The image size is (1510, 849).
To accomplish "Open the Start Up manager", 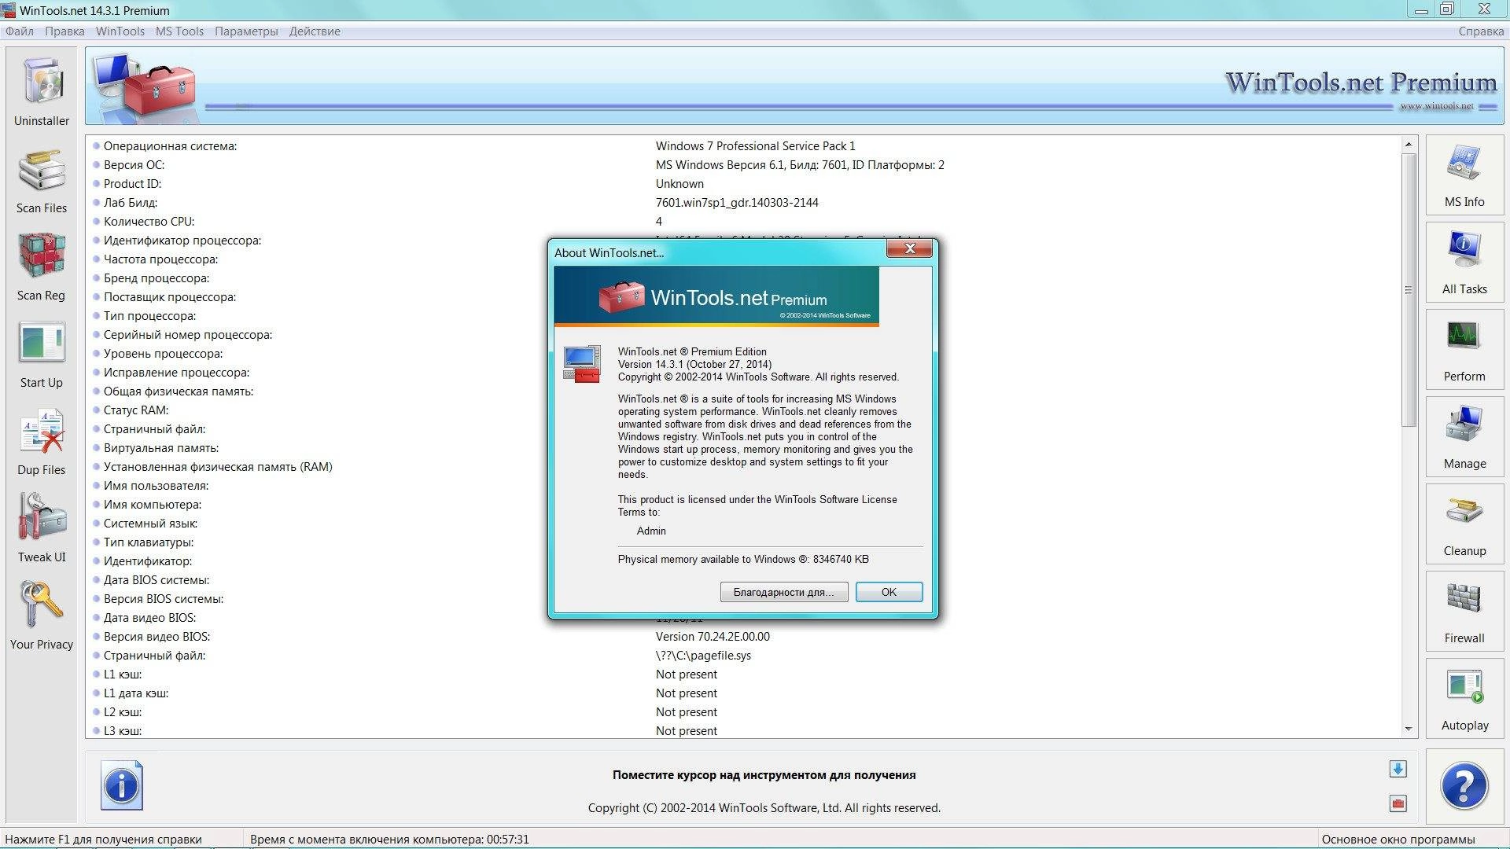I will click(42, 354).
